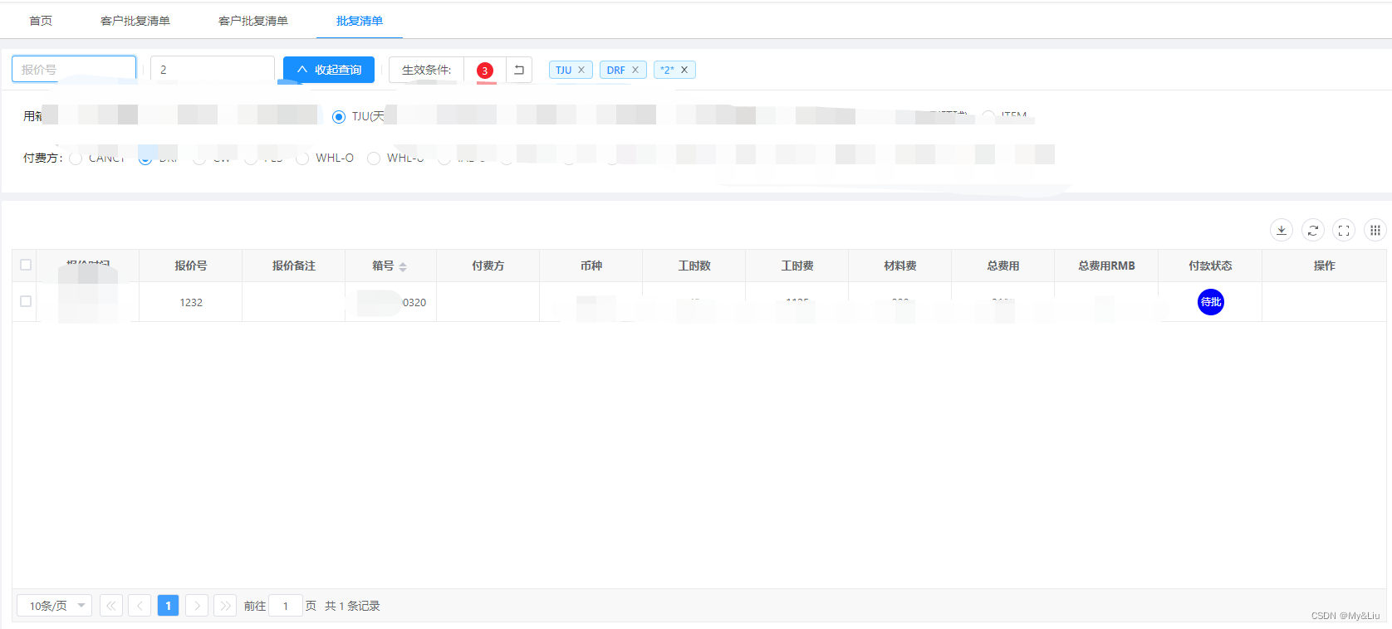
Task: Select page 1 in pagination
Action: point(168,606)
